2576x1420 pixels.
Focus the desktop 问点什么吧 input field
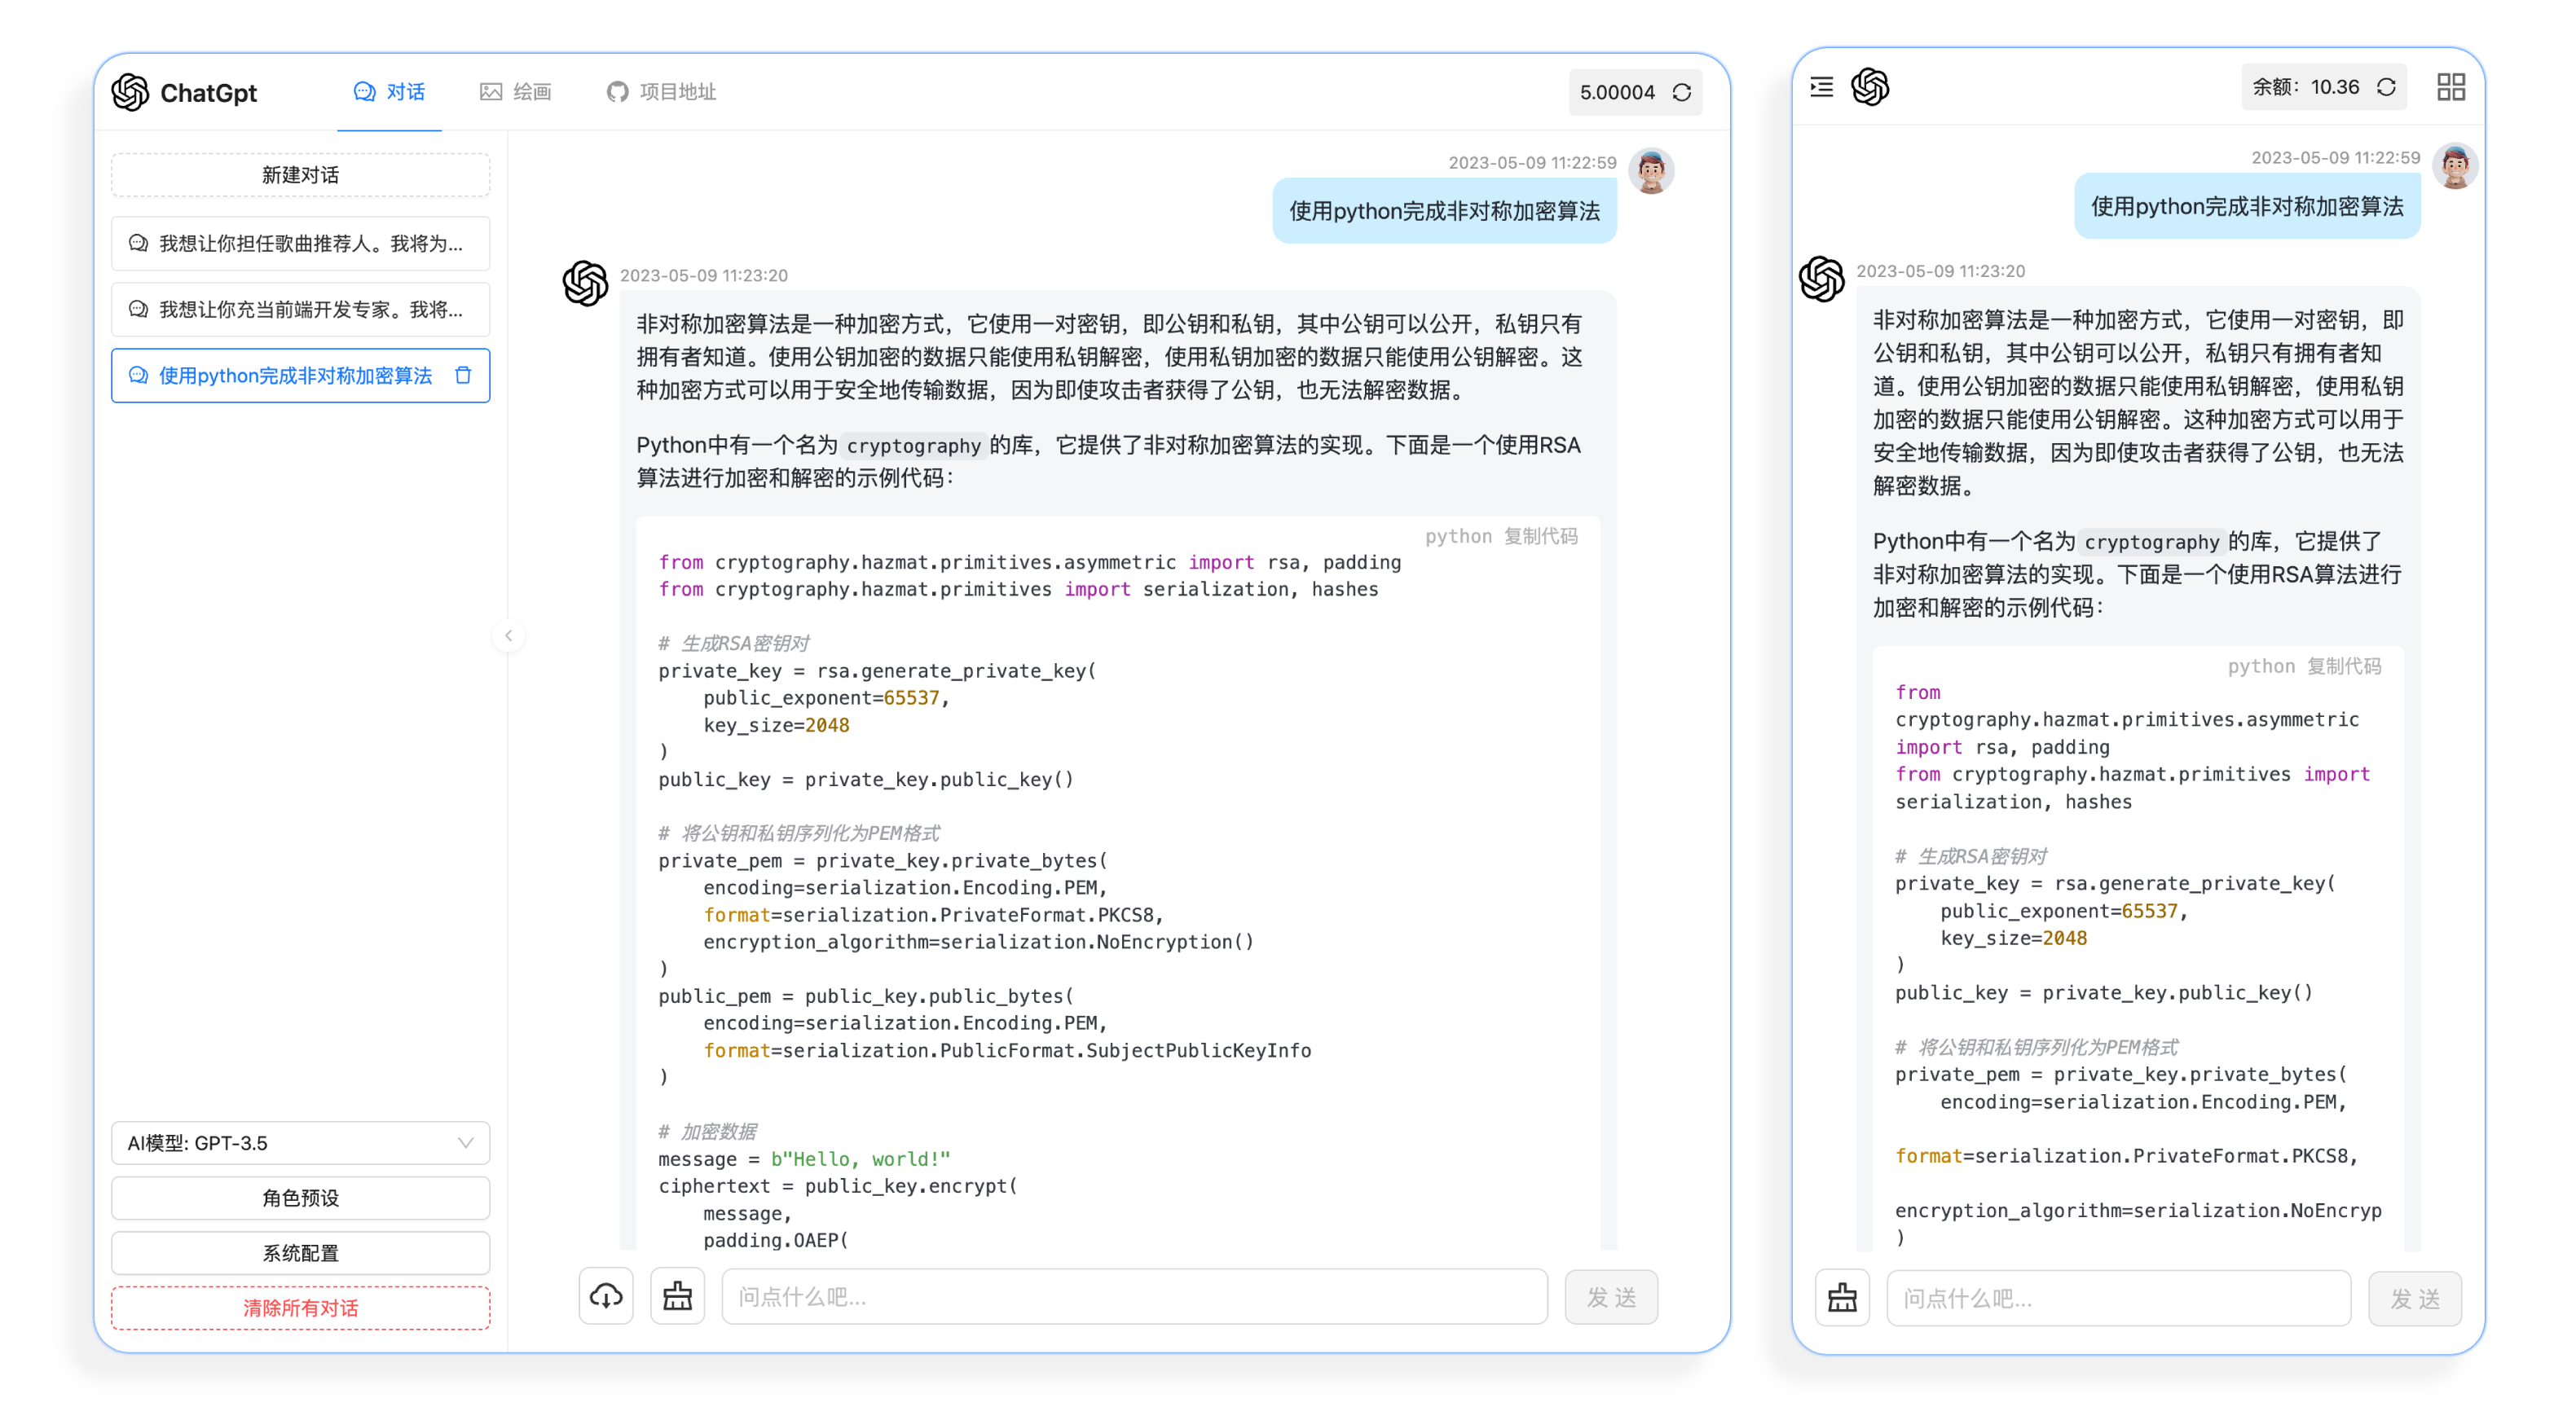(1134, 1297)
